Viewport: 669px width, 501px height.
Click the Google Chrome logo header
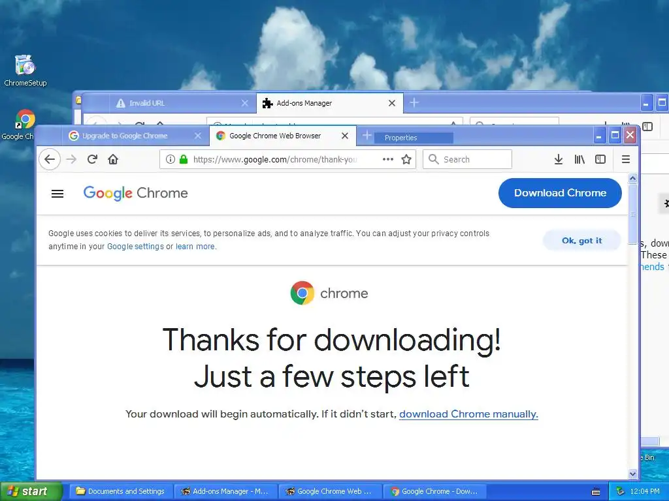coord(136,193)
